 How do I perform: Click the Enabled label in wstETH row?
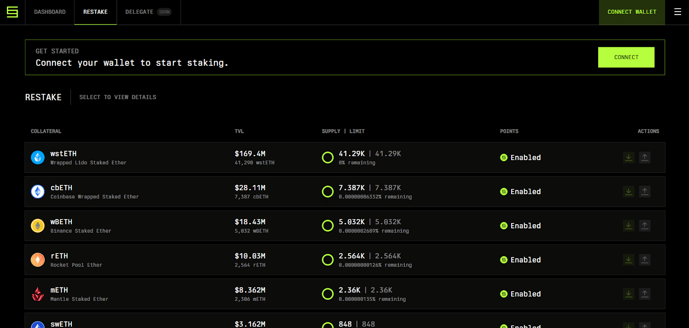(x=526, y=158)
